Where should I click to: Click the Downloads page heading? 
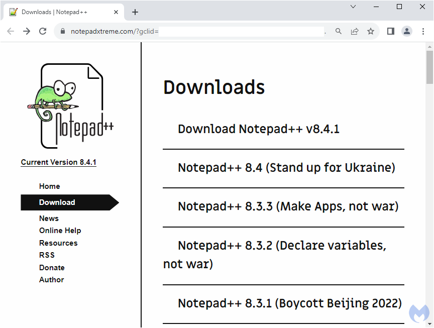(214, 87)
